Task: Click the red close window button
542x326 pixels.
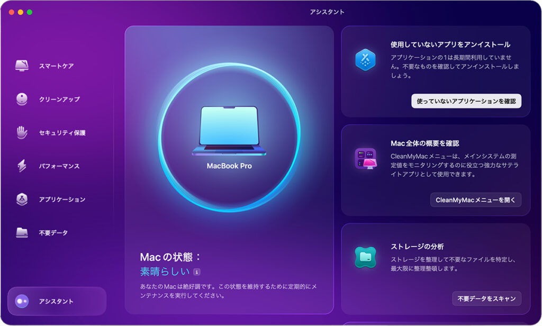Action: [x=12, y=12]
